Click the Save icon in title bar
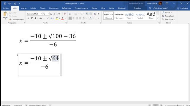The width and height of the screenshot is (190, 106). [5, 4]
